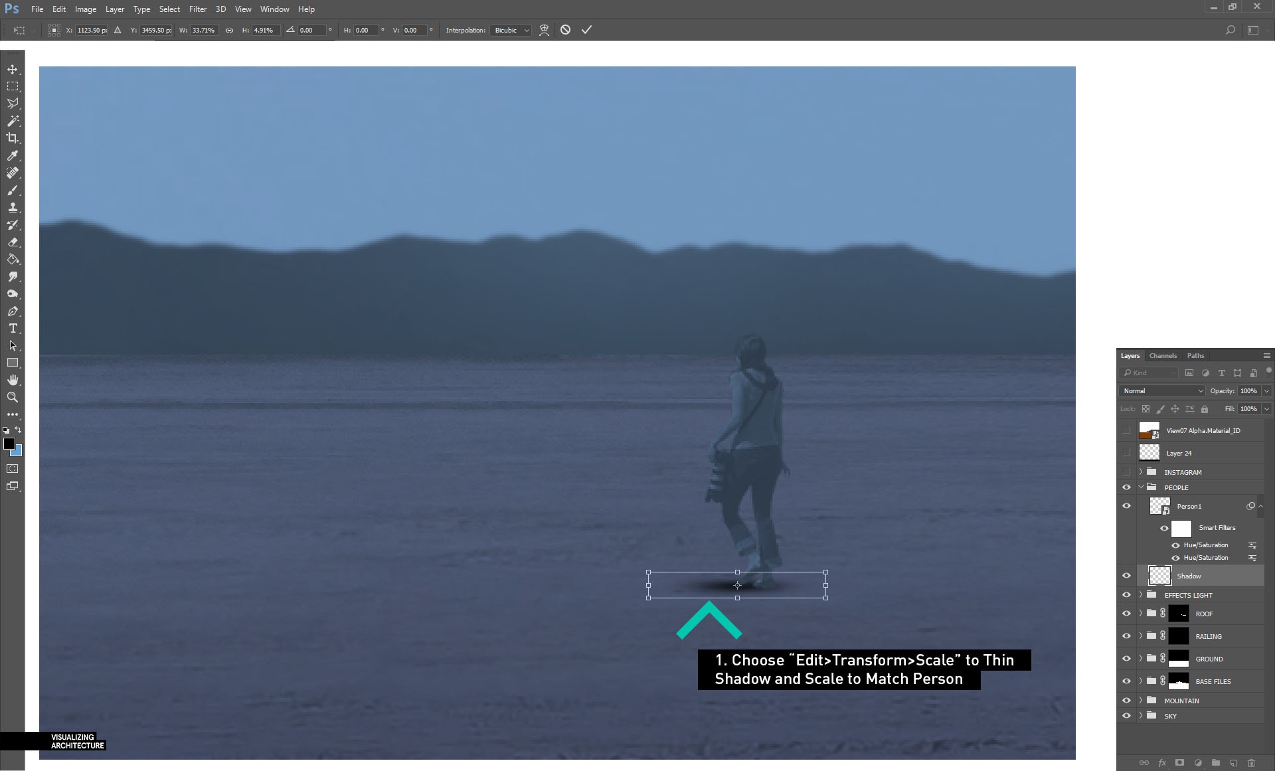Select the Zoom tool
The width and height of the screenshot is (1275, 771).
click(13, 397)
